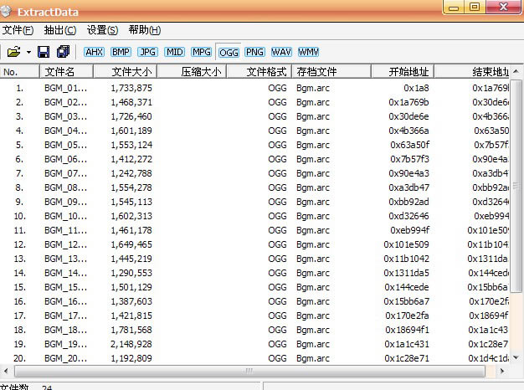The width and height of the screenshot is (524, 390).
Task: Open the 设置(S) settings menu
Action: pos(102,30)
